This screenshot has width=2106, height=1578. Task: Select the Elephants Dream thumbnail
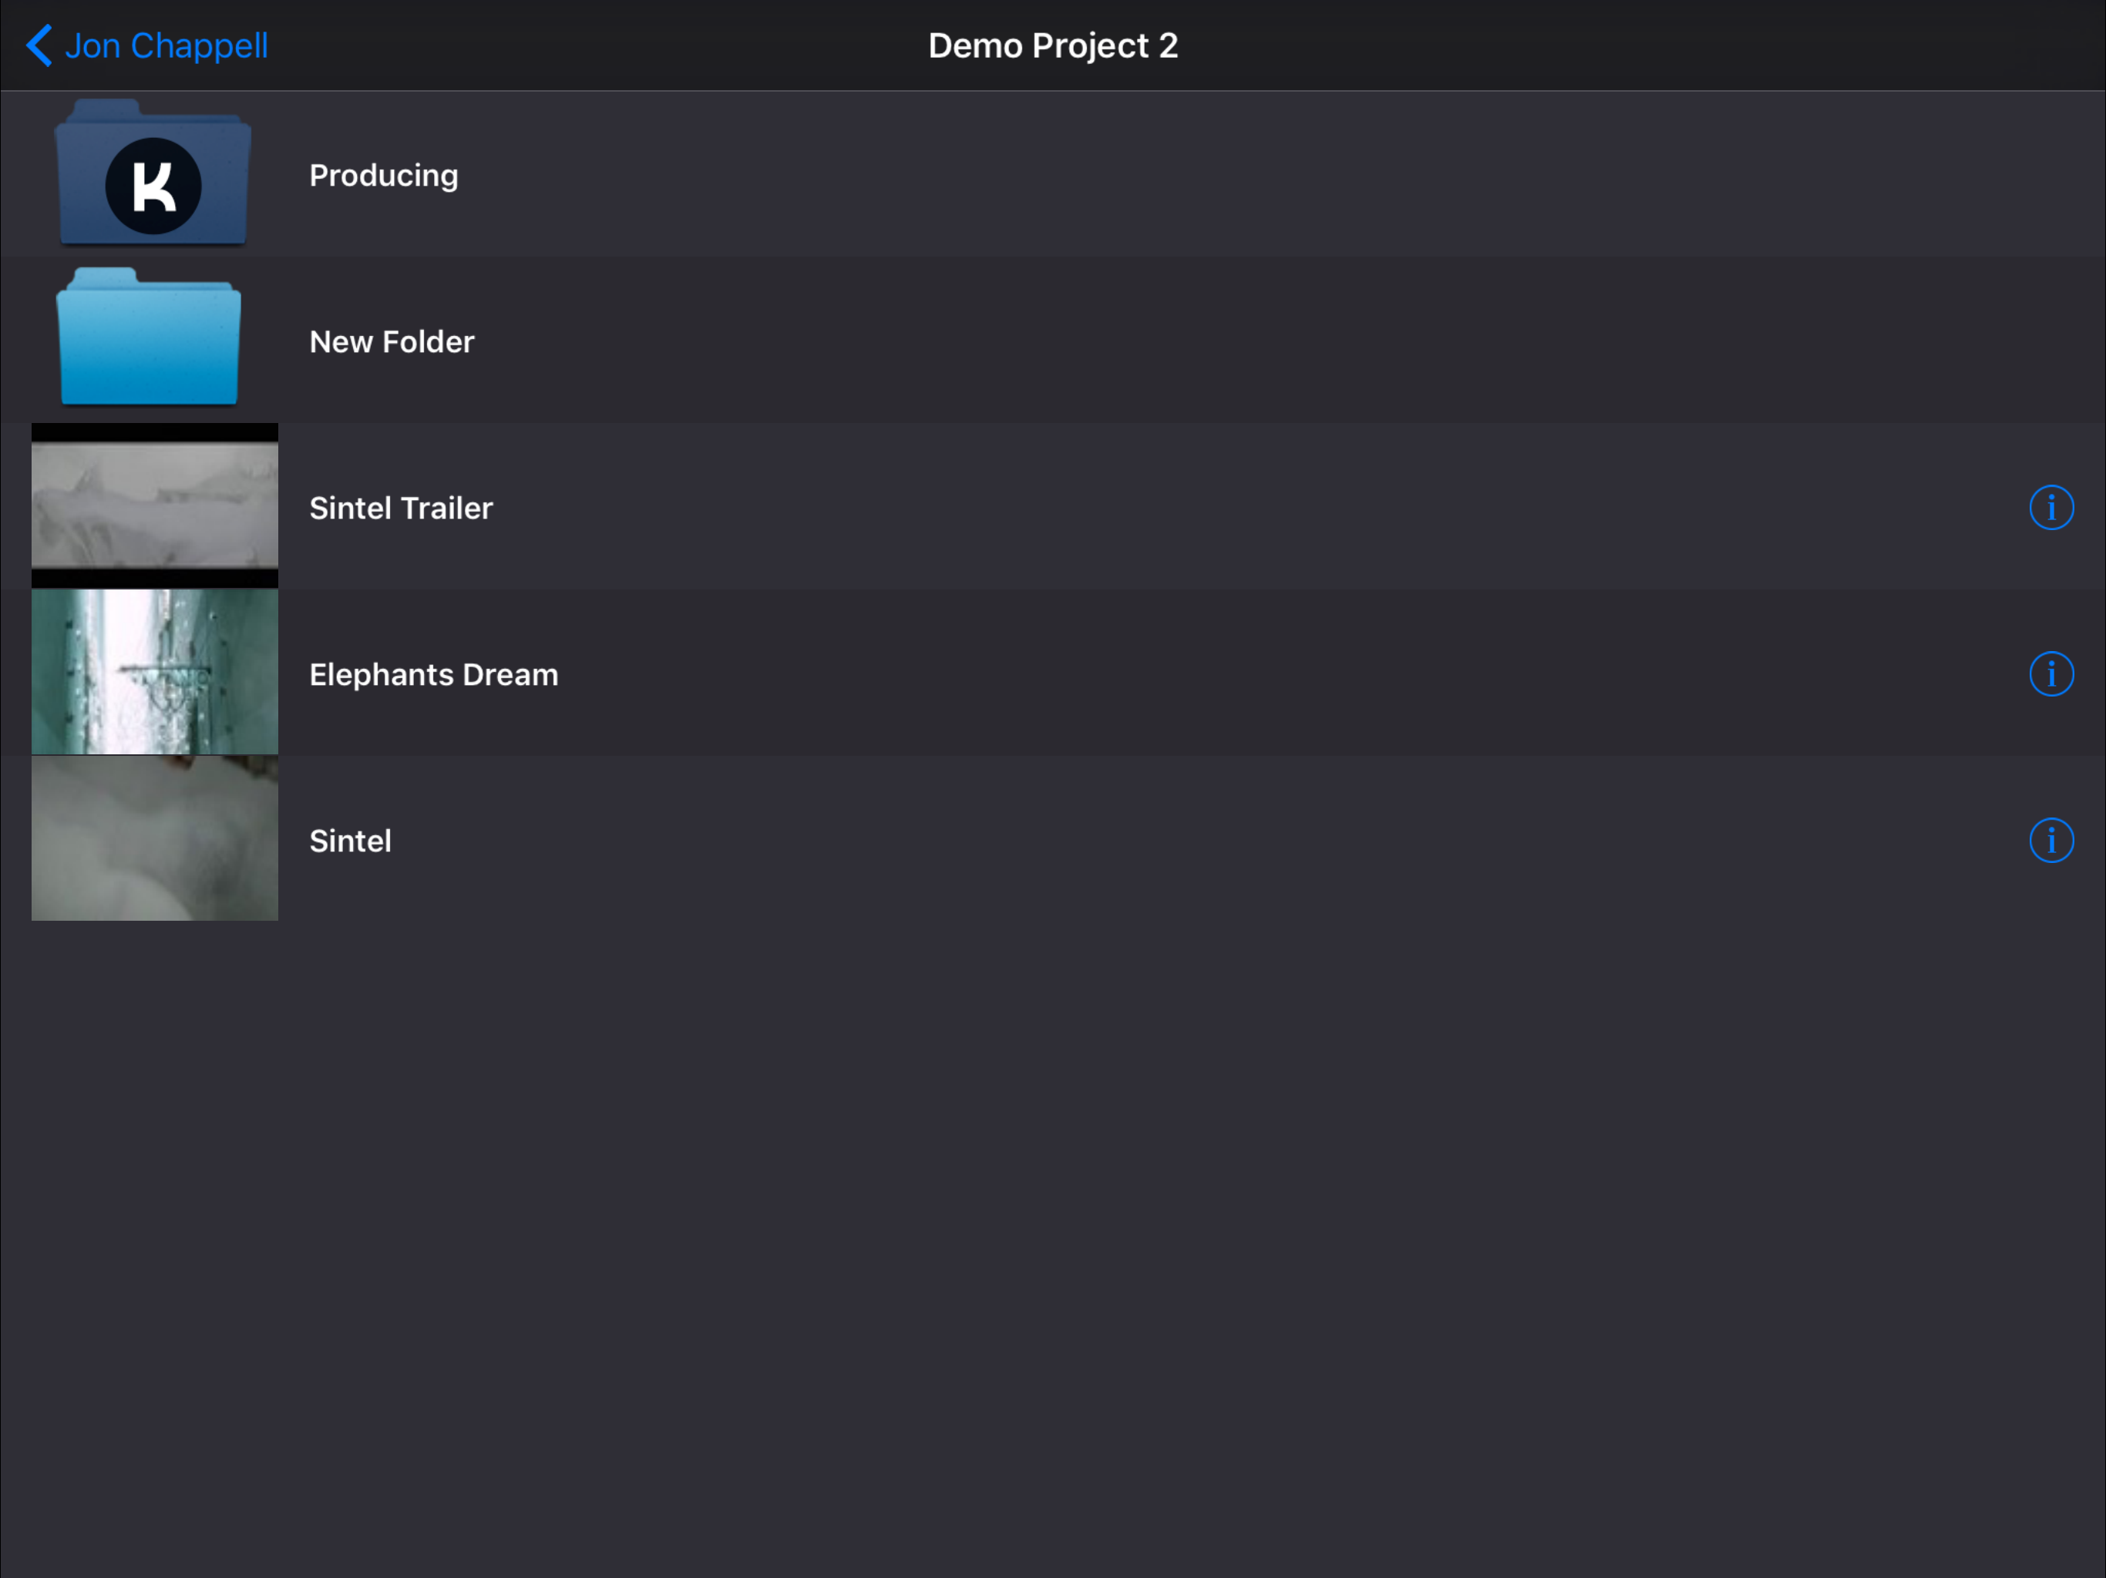(x=154, y=672)
